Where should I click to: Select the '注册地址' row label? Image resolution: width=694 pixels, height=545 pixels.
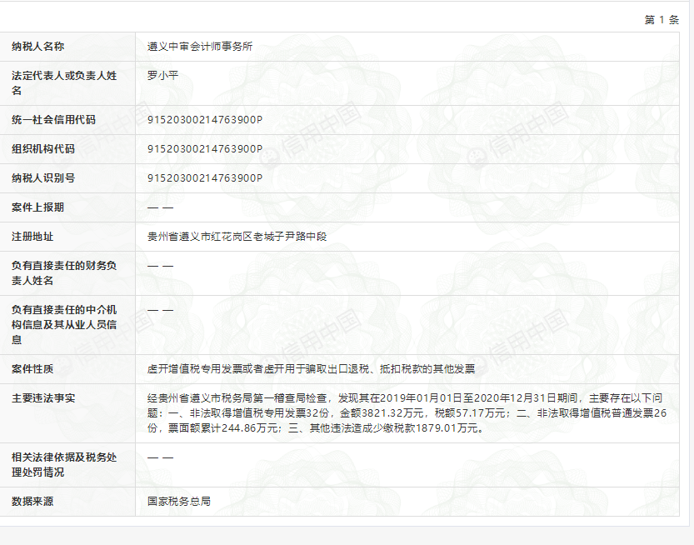[x=32, y=237]
